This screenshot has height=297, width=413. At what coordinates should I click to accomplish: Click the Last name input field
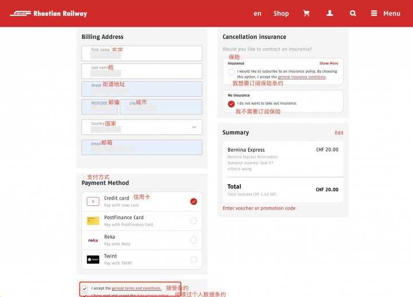[142, 71]
